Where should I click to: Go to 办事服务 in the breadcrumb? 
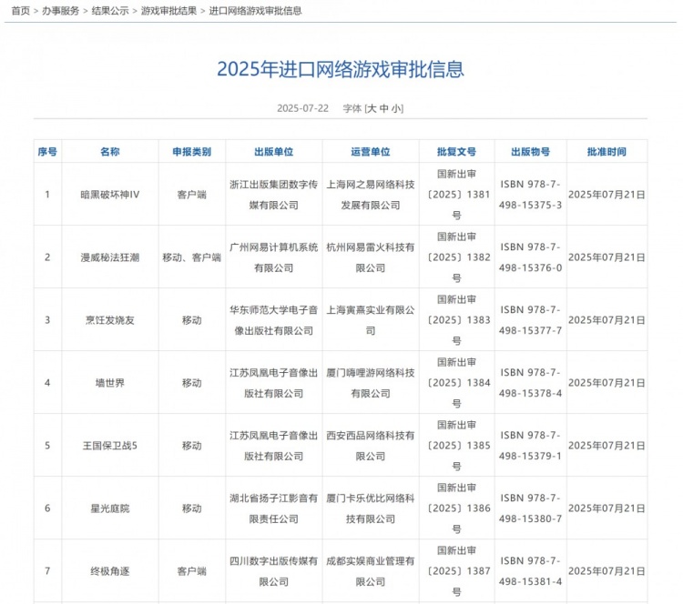(x=60, y=11)
